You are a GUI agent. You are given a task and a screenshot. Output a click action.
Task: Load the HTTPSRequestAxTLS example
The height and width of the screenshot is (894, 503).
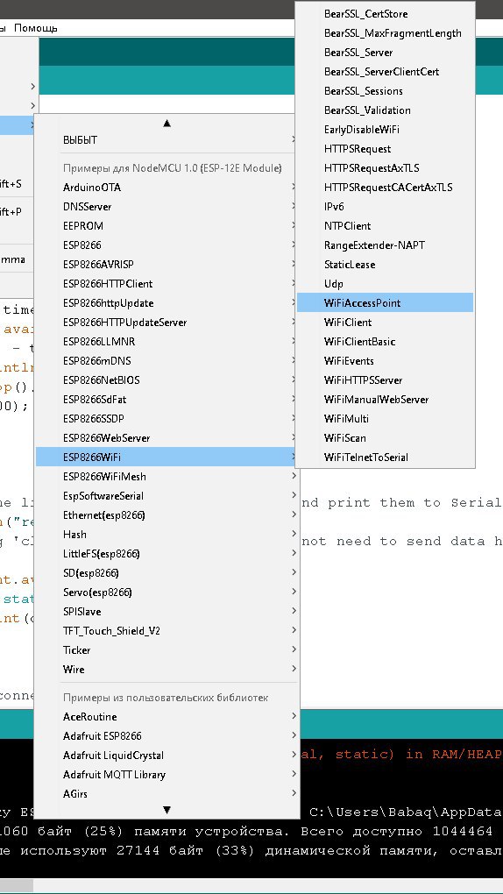click(385, 168)
